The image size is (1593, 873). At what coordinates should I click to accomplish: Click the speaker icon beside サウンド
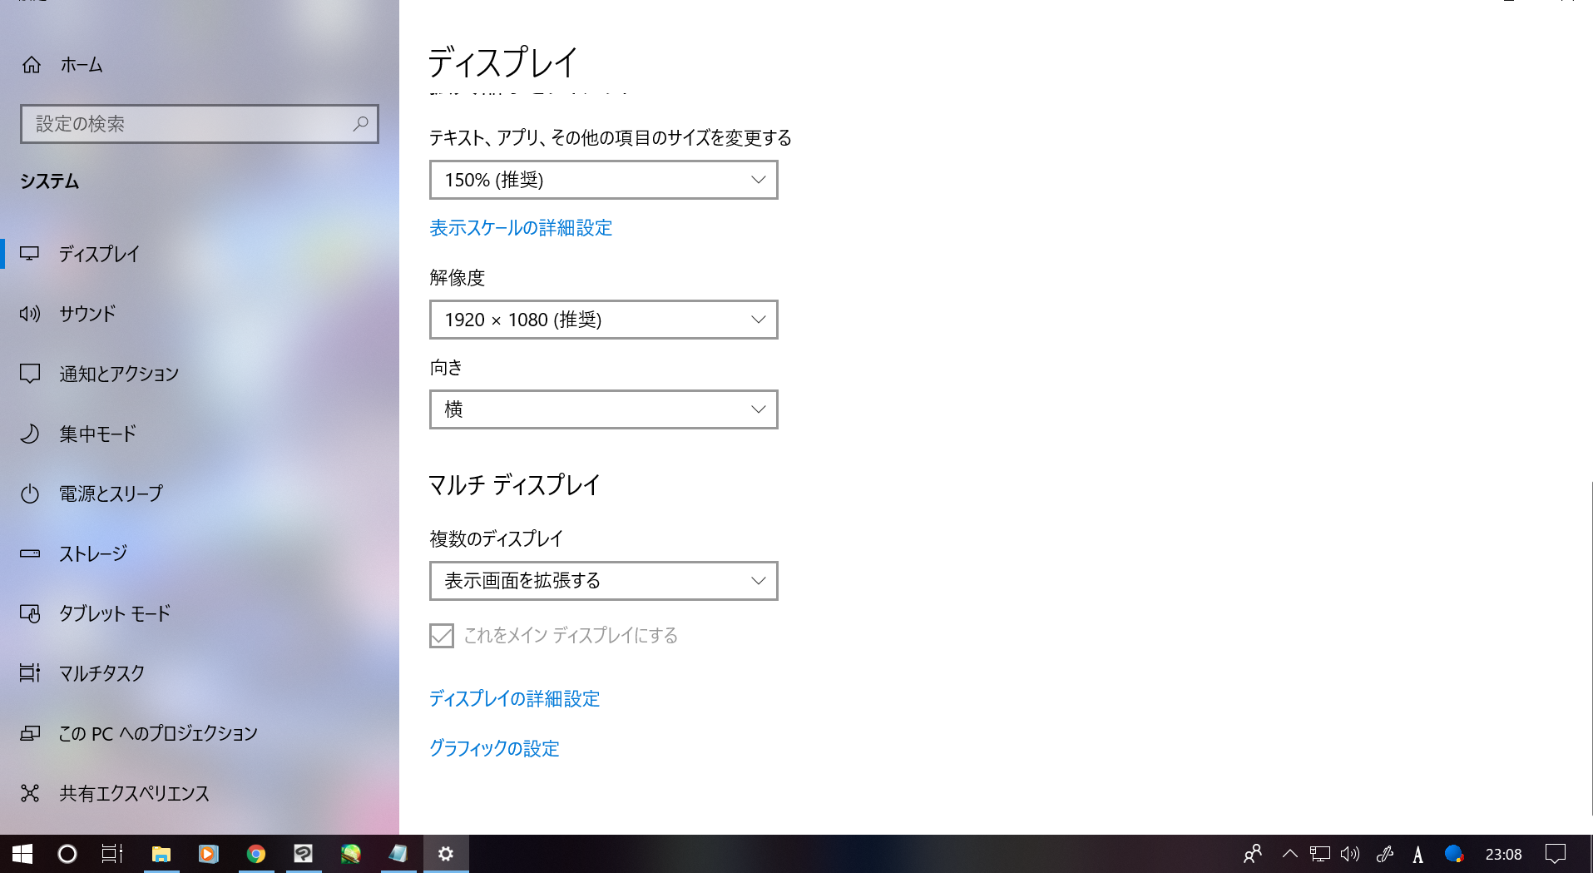(30, 314)
